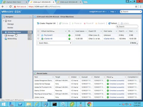Open File Explorer from the taskbar

29,104
